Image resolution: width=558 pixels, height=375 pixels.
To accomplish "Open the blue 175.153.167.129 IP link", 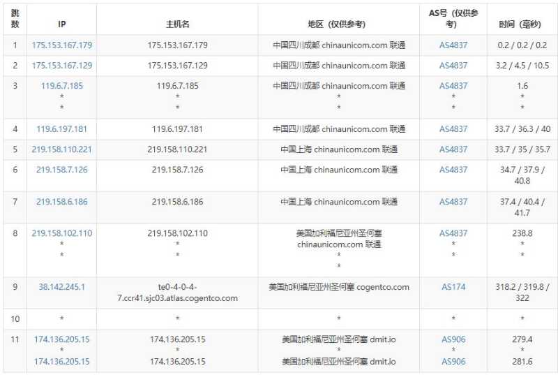I will (62, 66).
